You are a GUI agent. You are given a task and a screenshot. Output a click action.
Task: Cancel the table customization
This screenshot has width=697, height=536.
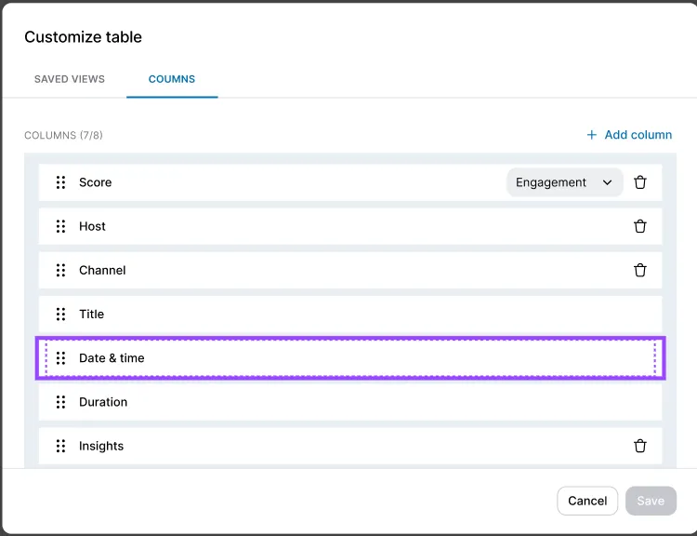(587, 501)
